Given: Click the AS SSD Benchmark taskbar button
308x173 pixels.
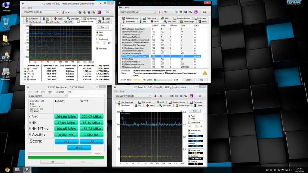Looking at the screenshot, I should coord(17,170).
